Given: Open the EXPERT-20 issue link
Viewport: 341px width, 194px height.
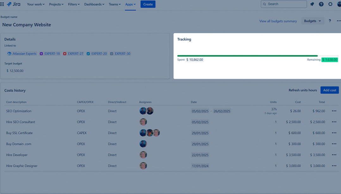Looking at the screenshot, I should [99, 53].
